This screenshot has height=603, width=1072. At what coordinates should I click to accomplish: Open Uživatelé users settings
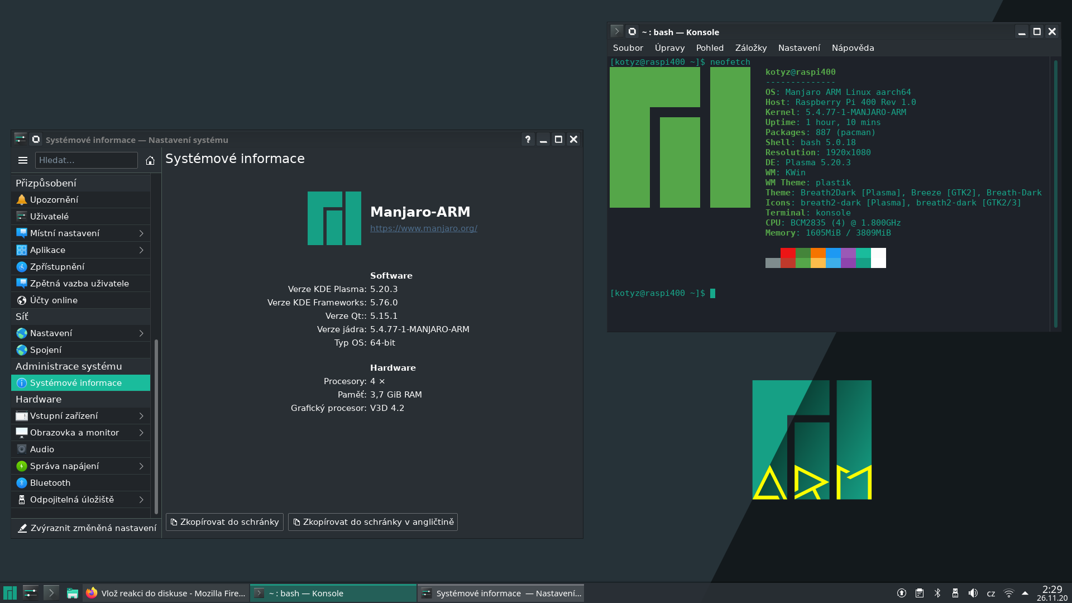click(x=80, y=217)
